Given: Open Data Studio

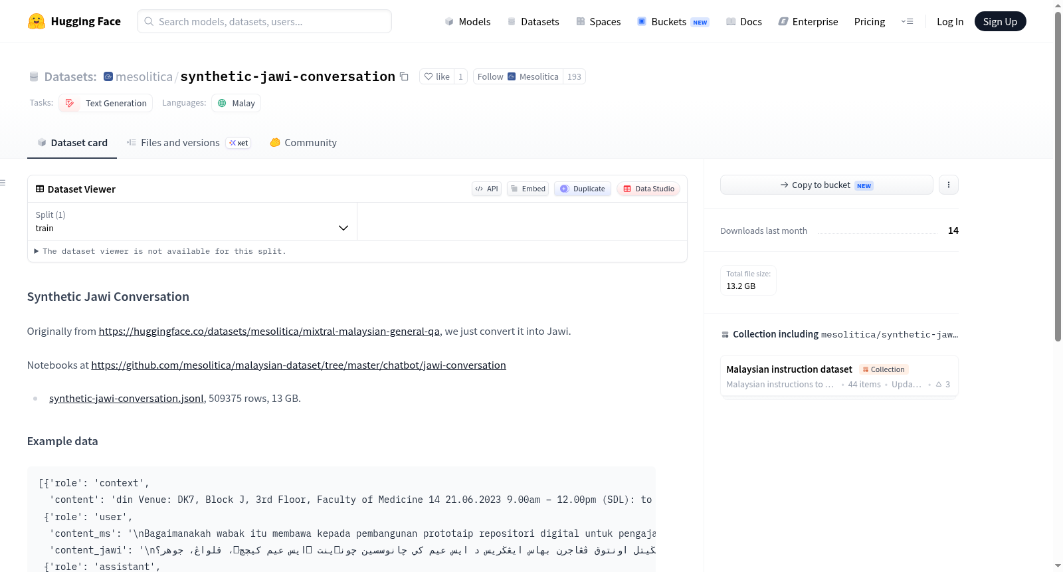Looking at the screenshot, I should click(648, 189).
